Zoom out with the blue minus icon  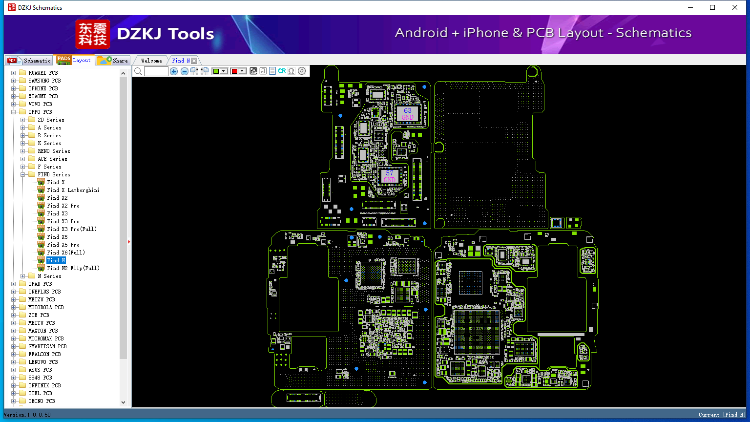tap(185, 71)
